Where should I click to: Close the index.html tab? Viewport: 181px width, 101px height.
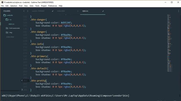click(78, 11)
